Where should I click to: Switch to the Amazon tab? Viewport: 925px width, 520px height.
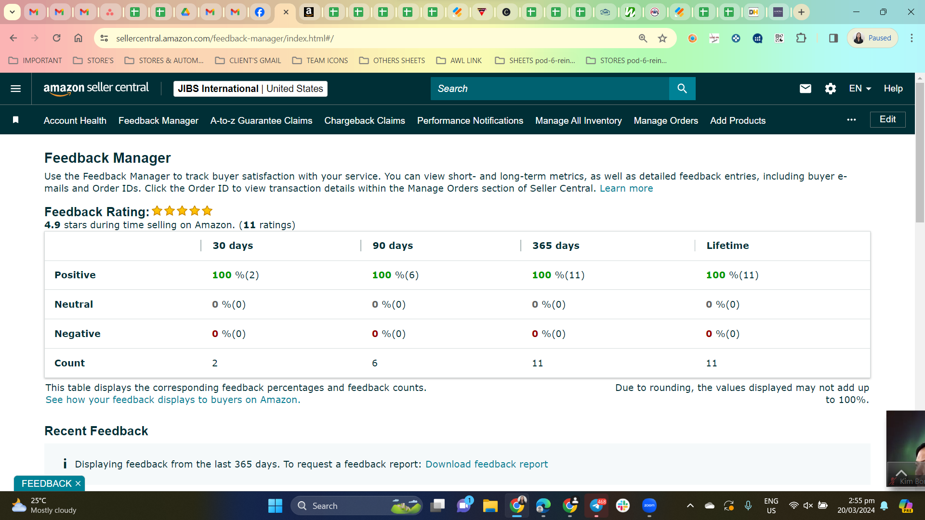[309, 12]
